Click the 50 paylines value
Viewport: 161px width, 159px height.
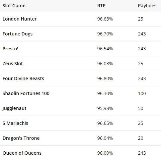tap(140, 108)
